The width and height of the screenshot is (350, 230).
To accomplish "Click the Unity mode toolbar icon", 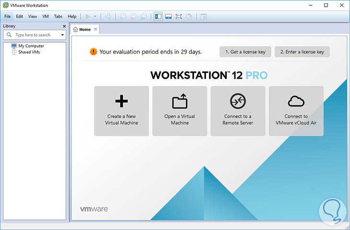I will tap(189, 16).
